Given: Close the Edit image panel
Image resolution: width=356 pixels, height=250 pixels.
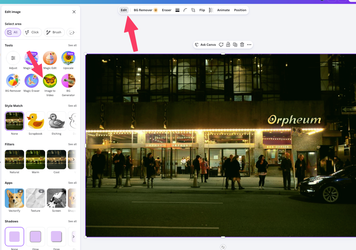Looking at the screenshot, I should point(74,12).
